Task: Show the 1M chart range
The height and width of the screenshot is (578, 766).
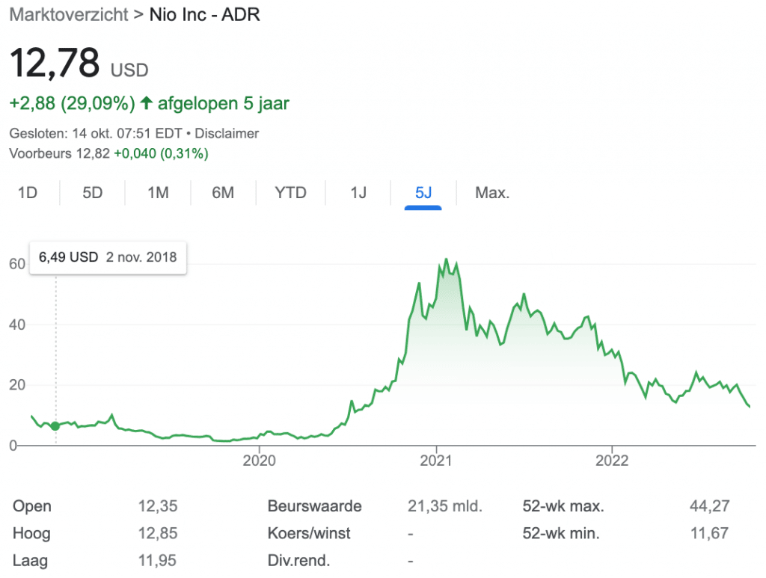Action: click(x=158, y=193)
